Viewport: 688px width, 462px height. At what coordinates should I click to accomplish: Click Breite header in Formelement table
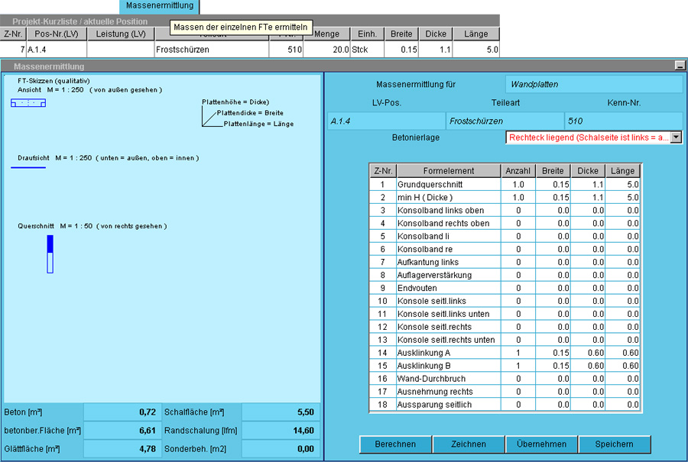pyautogui.click(x=553, y=170)
